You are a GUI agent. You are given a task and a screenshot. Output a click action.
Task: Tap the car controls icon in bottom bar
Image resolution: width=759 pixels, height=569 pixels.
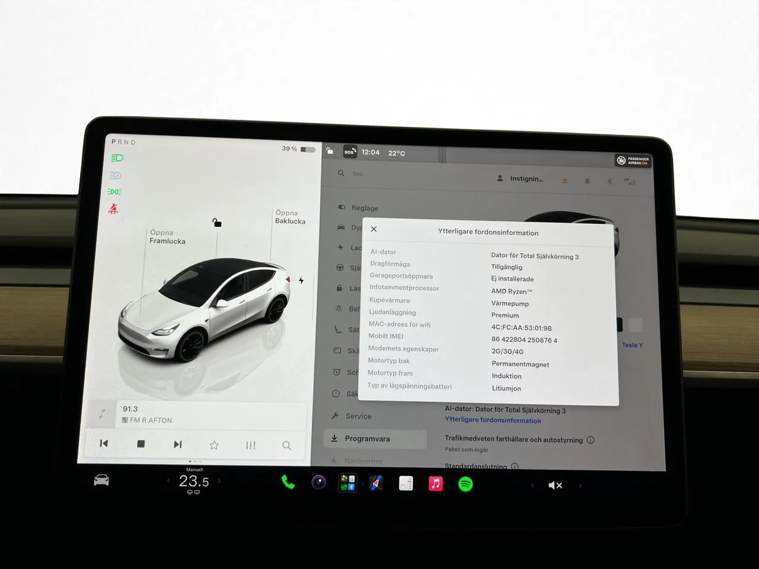pyautogui.click(x=101, y=480)
